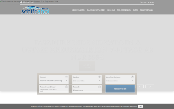174x109 pixels.
Task: Open the Reiseportal24 menu item
Action: [146, 10]
